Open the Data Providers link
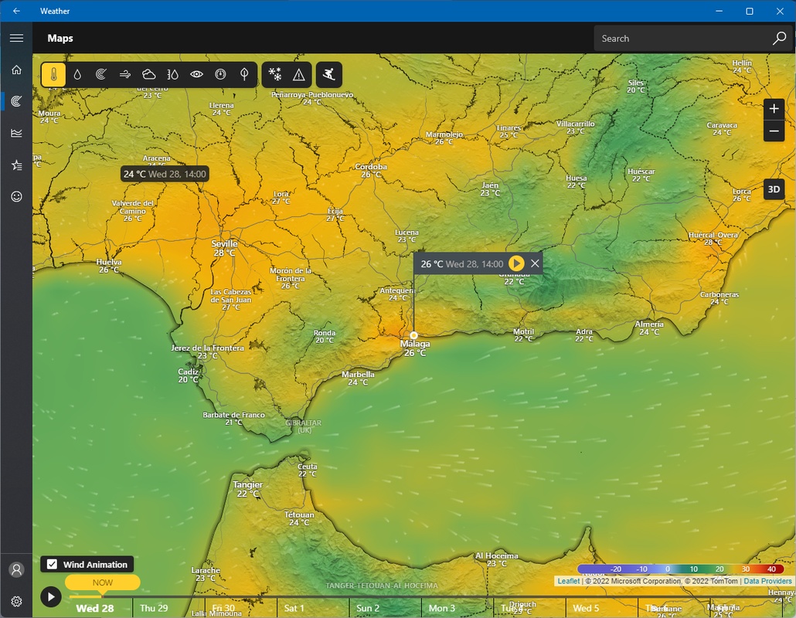796x618 pixels. click(767, 581)
